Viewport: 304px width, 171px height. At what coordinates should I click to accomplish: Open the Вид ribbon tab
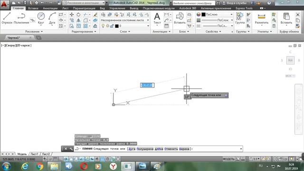[102, 9]
